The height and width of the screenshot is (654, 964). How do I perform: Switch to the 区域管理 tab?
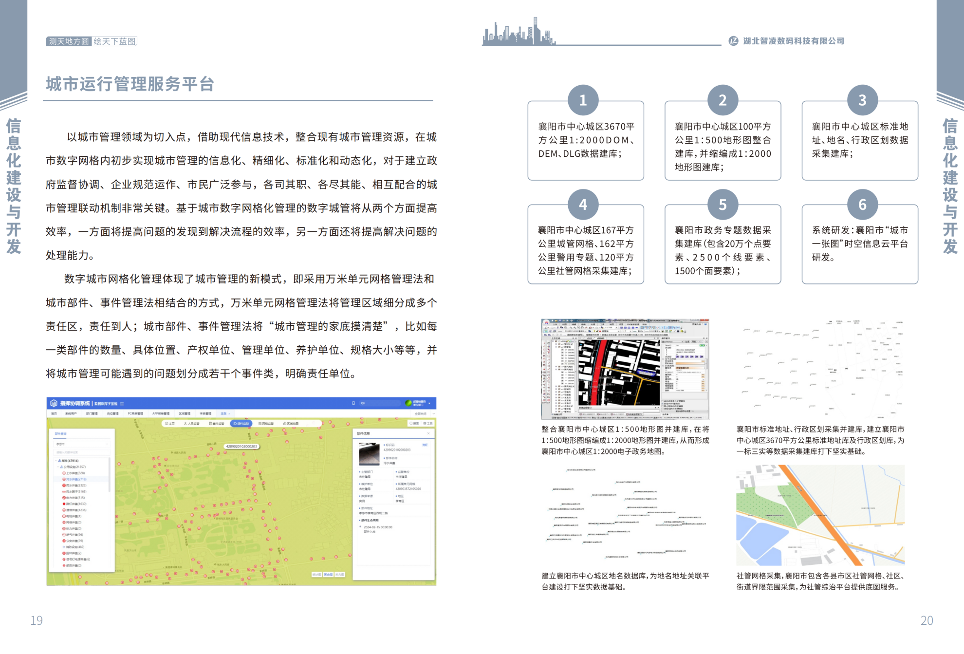coord(185,413)
